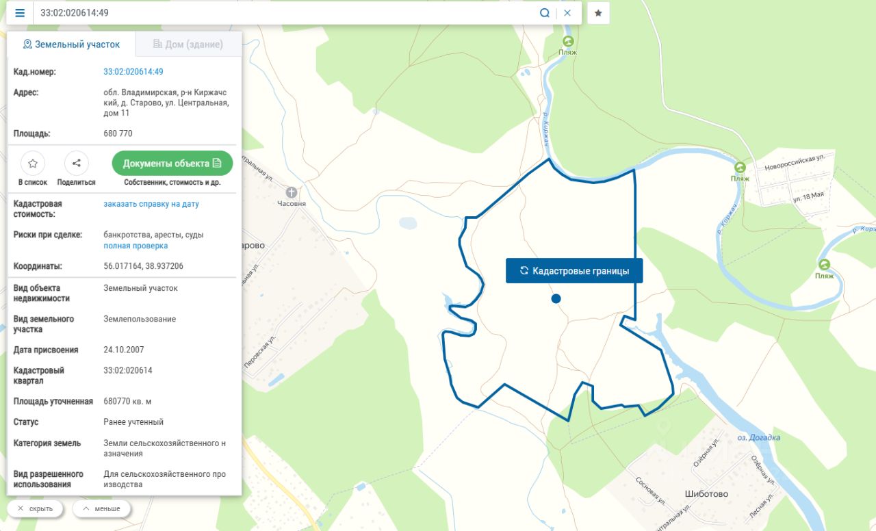Hide the panel with скрыть button
The width and height of the screenshot is (876, 531).
click(x=35, y=508)
